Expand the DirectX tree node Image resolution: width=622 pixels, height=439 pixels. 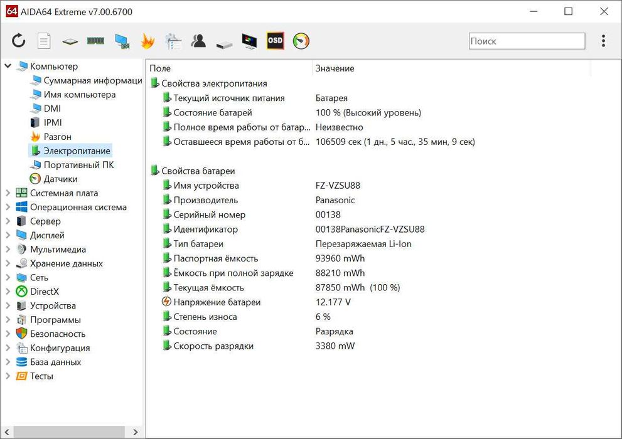coord(8,292)
